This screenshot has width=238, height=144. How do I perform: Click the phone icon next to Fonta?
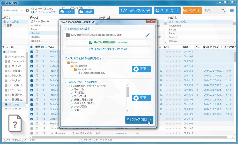8,52
